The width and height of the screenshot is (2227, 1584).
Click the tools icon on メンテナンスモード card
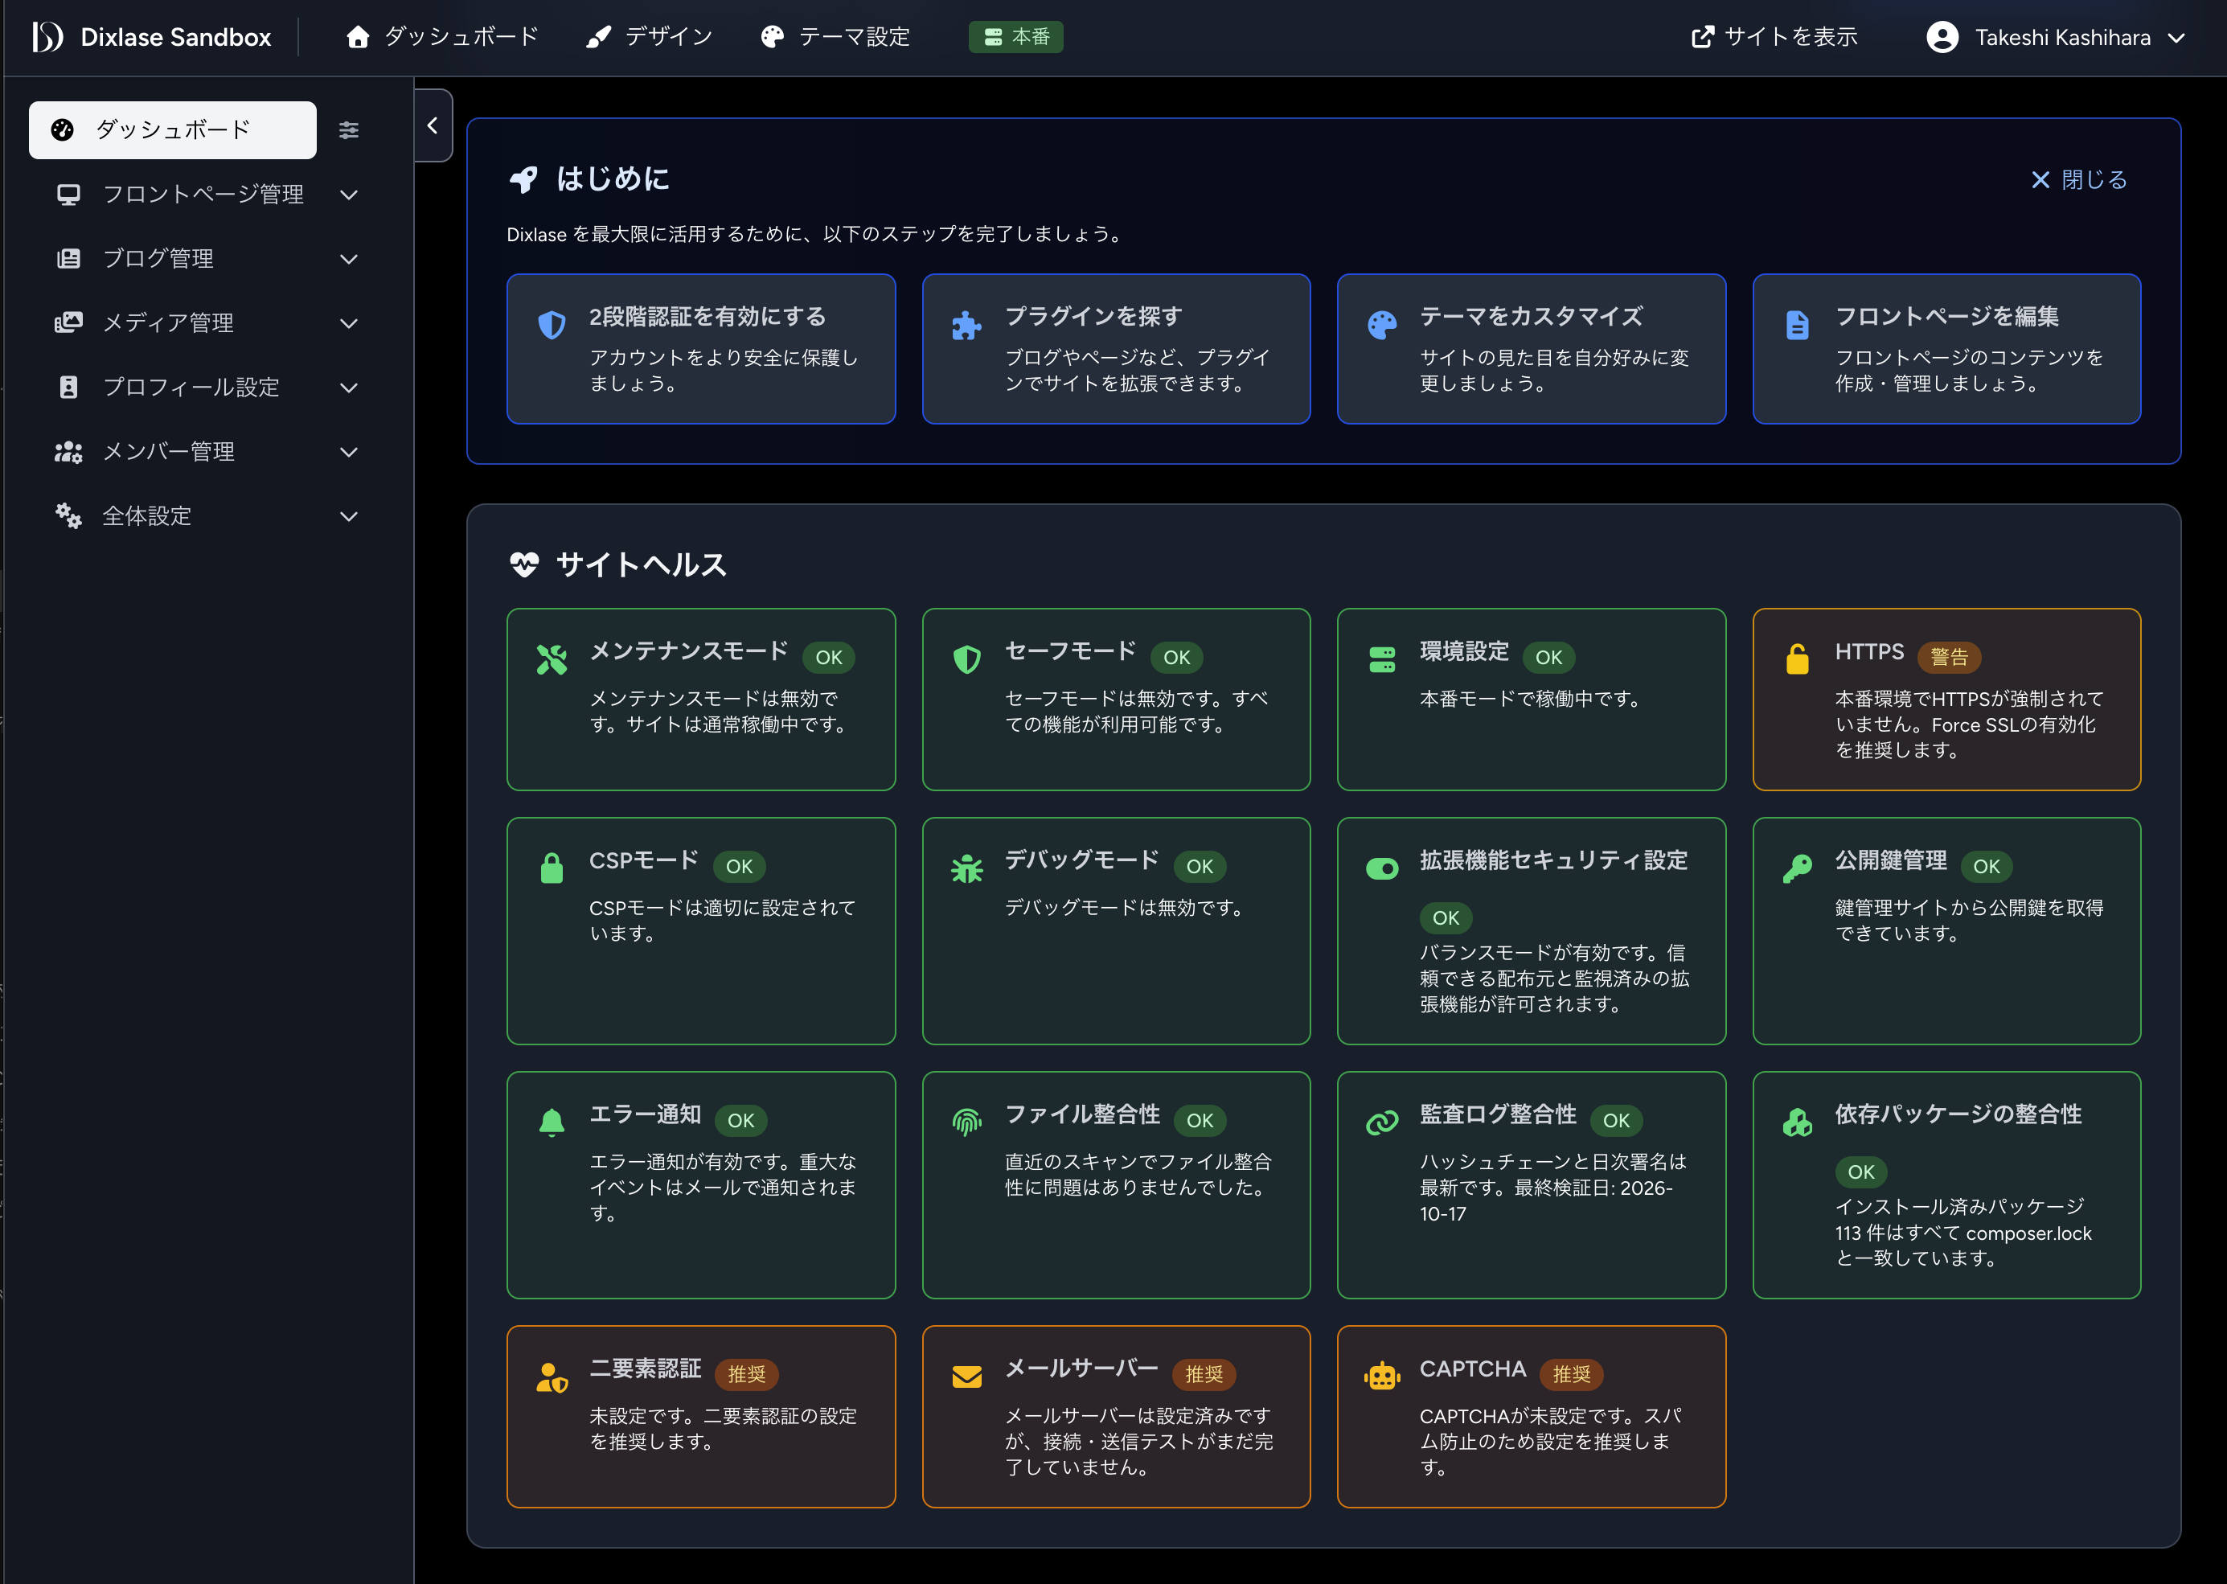click(552, 659)
